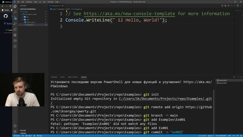This screenshot has width=243, height=137.
Task: Open the Help menu
Action: pos(57,2)
